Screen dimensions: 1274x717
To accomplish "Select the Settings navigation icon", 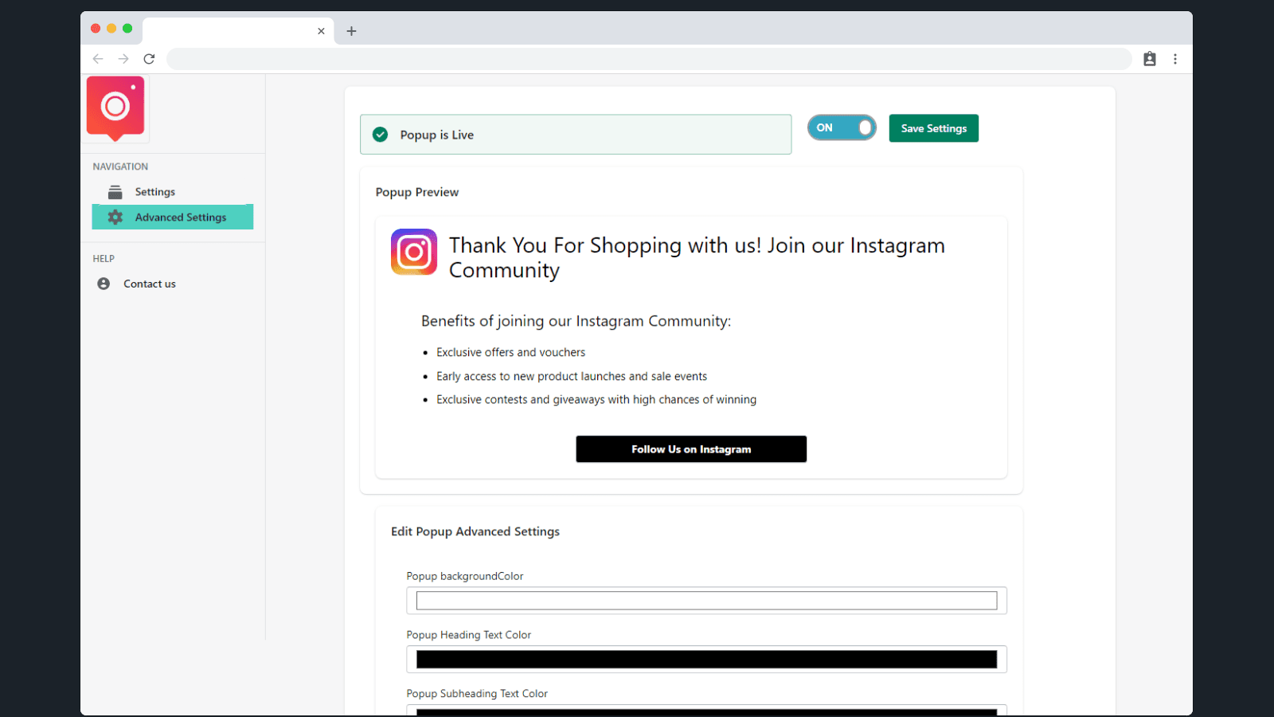I will point(115,191).
